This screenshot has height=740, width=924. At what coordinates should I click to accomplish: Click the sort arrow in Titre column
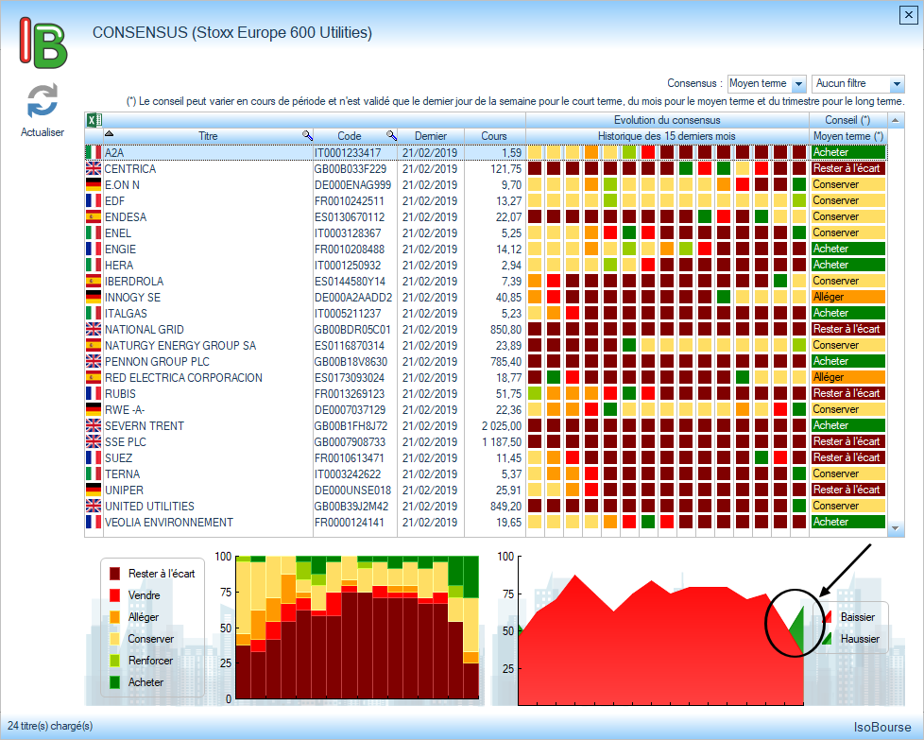pos(109,134)
